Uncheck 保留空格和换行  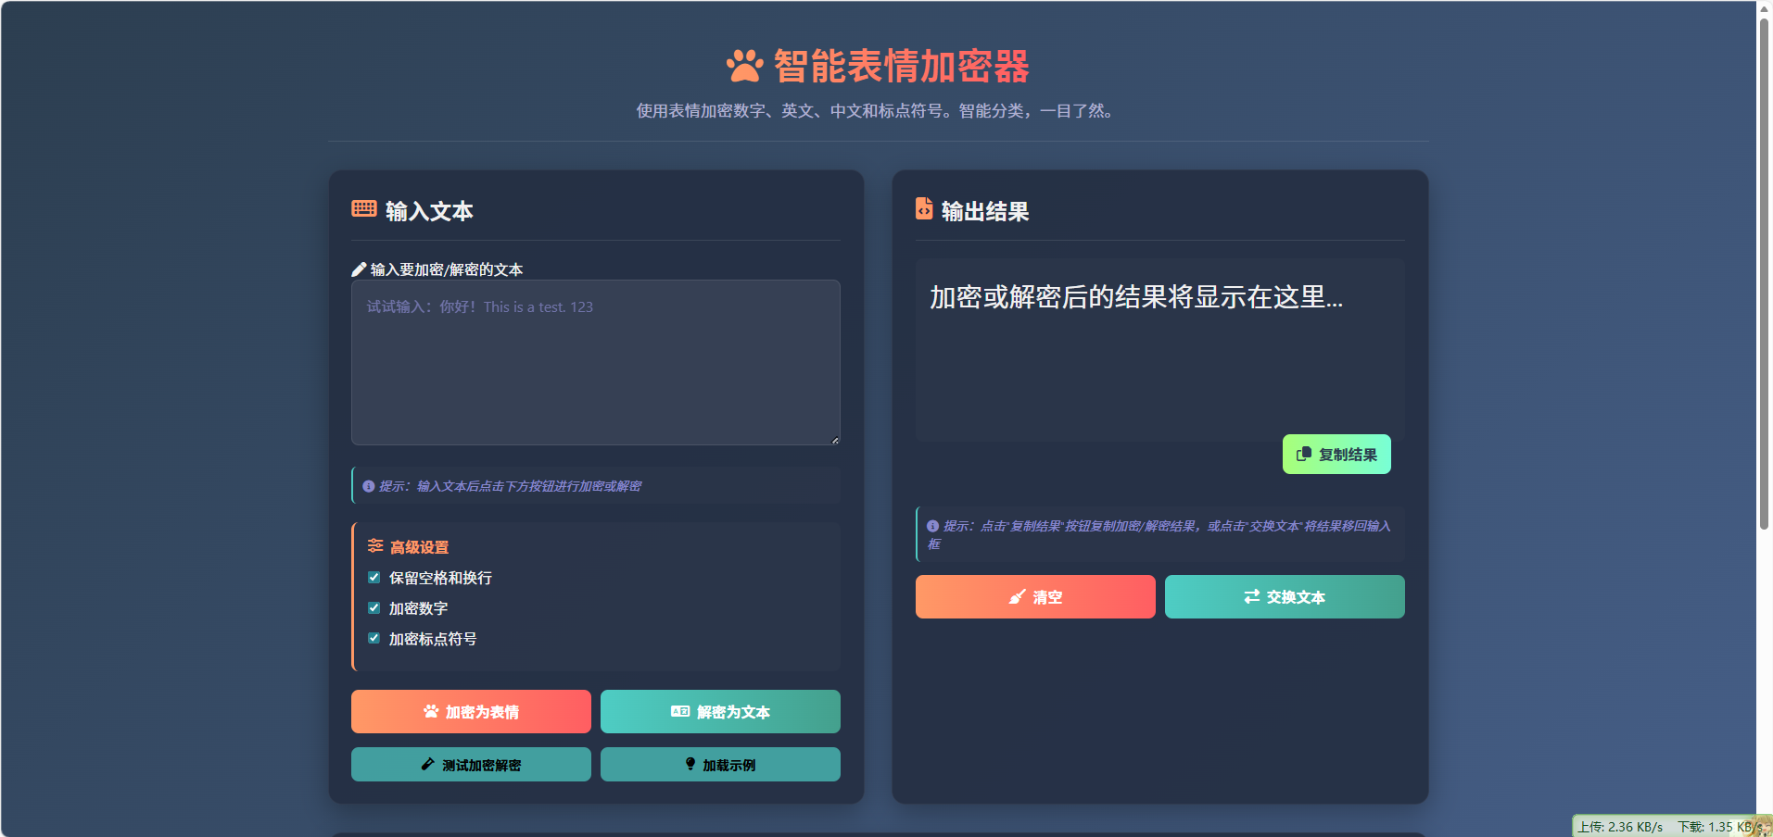[374, 577]
